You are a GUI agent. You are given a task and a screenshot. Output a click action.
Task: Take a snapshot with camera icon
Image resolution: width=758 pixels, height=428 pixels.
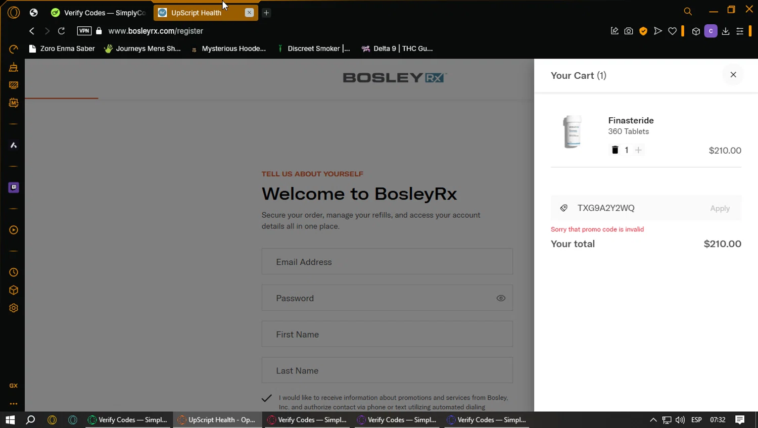pyautogui.click(x=629, y=31)
